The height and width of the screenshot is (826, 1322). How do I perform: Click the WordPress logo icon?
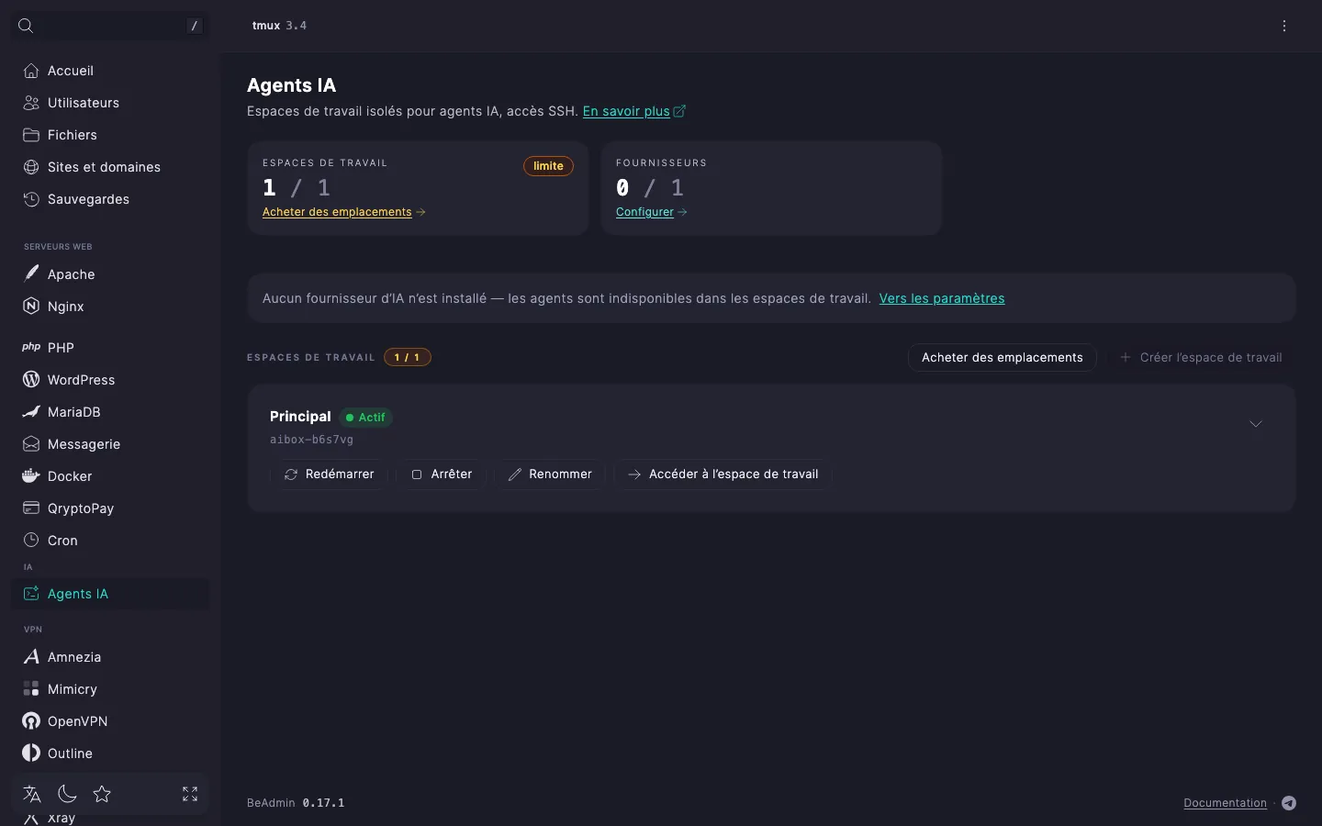(x=31, y=380)
